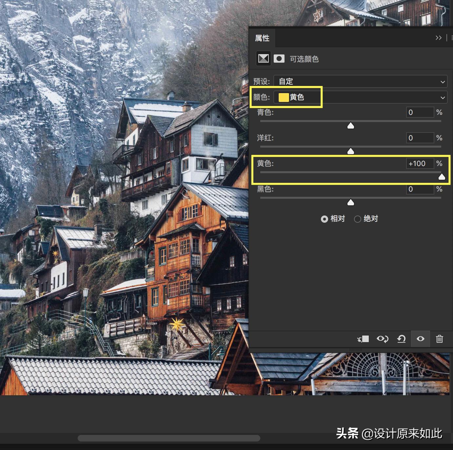Reset adjustment to defaults
This screenshot has height=450, width=453.
402,339
